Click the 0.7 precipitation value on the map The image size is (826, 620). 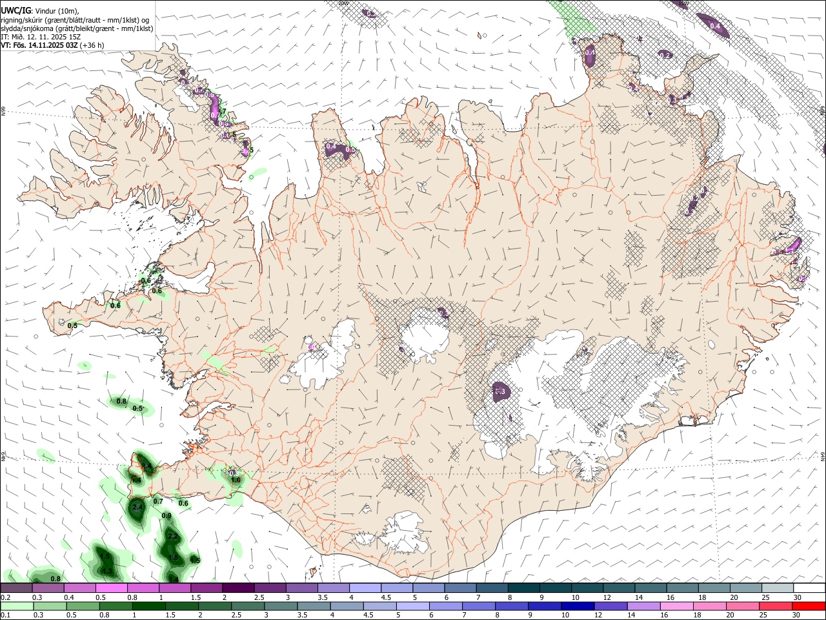click(x=158, y=501)
